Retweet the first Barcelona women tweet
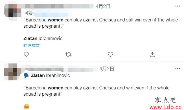 pyautogui.click(x=68, y=54)
